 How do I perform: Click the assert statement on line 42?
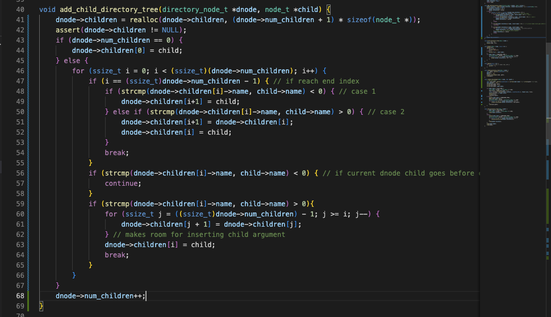click(x=67, y=30)
